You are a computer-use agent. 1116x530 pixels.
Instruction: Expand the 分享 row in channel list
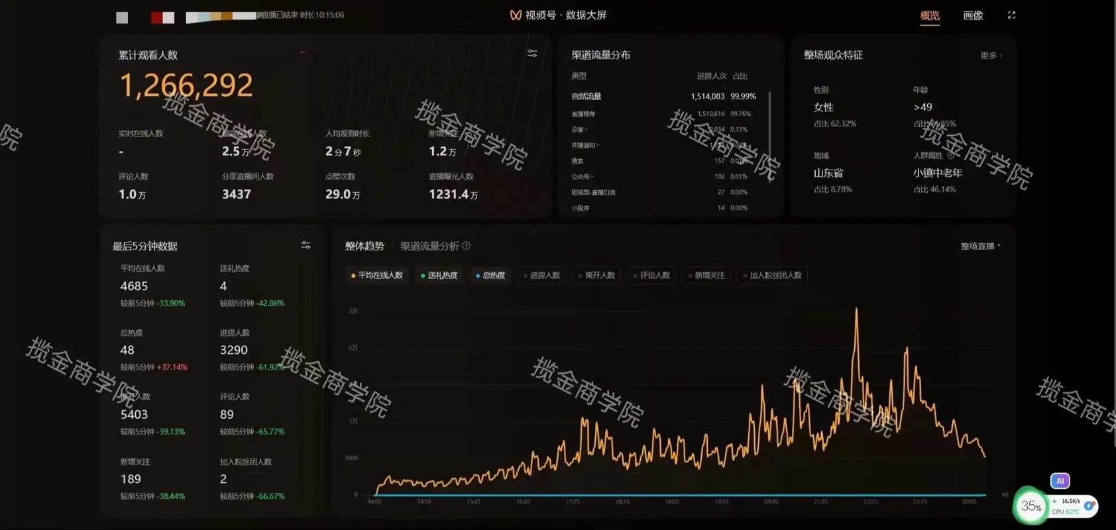coord(580,129)
